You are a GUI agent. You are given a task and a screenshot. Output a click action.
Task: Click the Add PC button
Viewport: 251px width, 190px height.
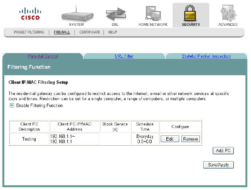click(223, 150)
